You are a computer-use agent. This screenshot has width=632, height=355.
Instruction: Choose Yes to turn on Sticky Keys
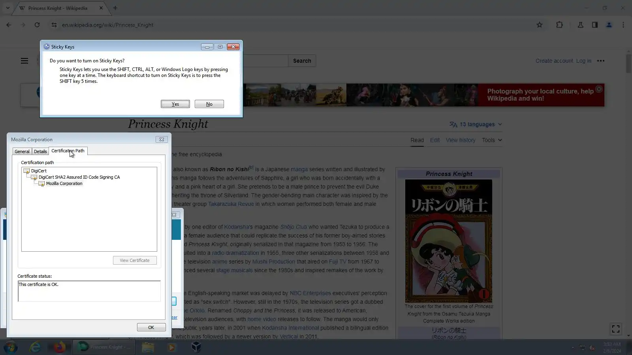(x=175, y=104)
